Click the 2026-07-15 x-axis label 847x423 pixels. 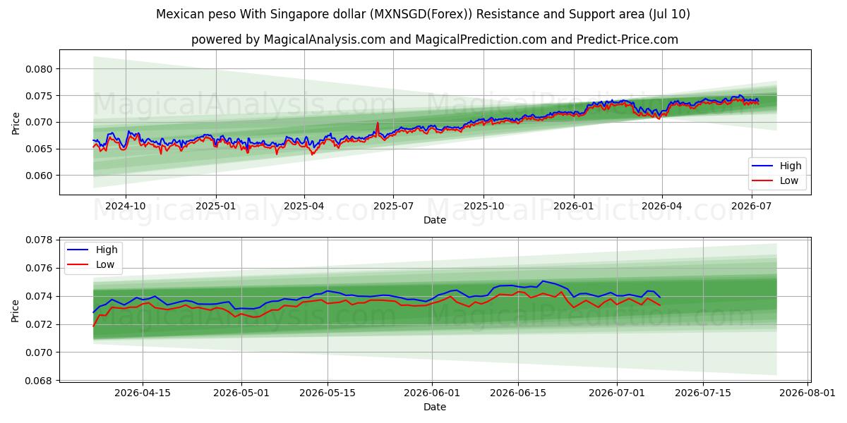pos(703,393)
